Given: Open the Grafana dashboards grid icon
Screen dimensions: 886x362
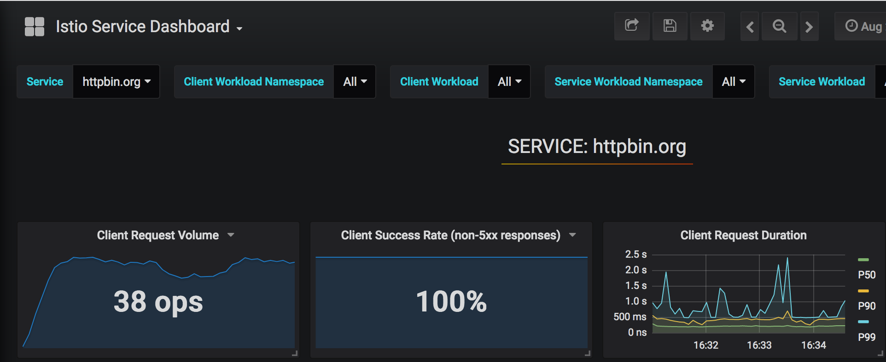Looking at the screenshot, I should pos(35,27).
